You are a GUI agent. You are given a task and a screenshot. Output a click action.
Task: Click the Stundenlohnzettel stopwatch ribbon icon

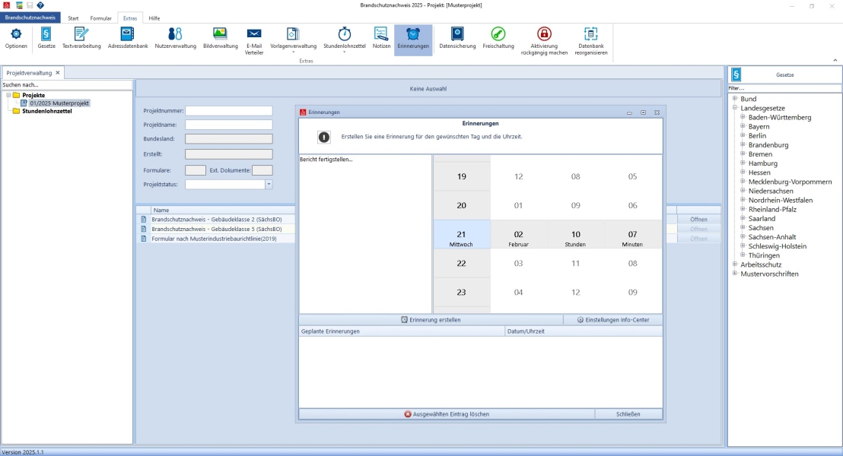point(344,34)
